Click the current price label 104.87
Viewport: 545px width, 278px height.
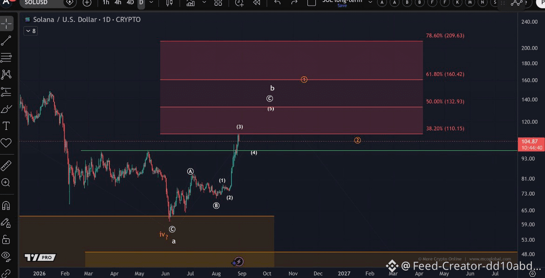tap(530, 142)
